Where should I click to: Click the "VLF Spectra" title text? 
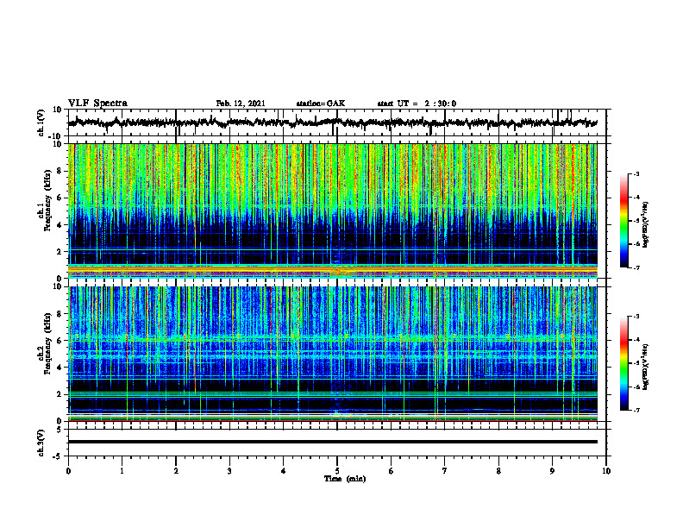tap(97, 104)
